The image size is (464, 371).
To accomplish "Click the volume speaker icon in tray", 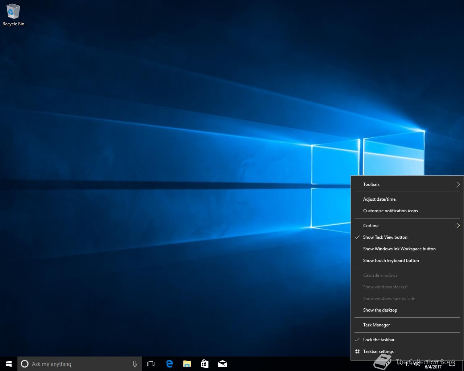I will [x=417, y=364].
